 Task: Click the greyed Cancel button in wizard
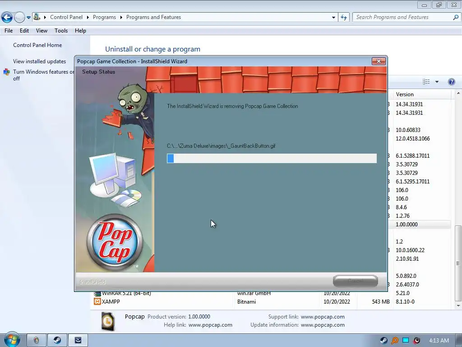coord(356,281)
